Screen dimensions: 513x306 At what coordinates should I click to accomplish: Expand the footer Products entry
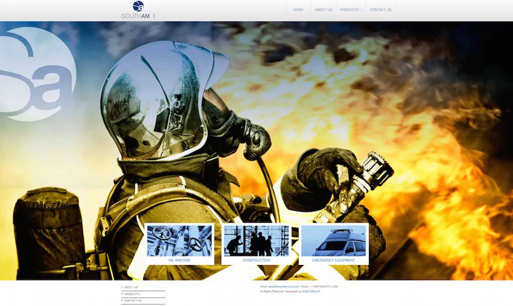click(132, 294)
